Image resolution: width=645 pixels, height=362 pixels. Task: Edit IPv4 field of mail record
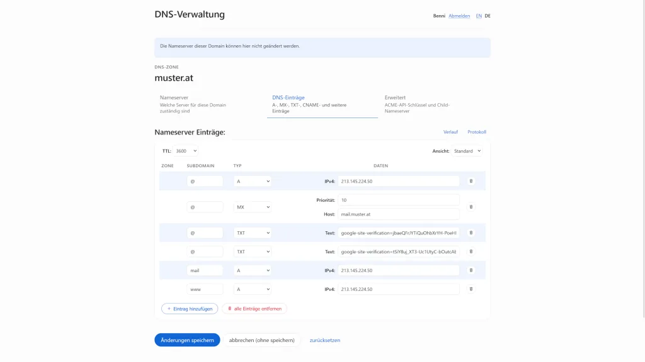coord(399,270)
